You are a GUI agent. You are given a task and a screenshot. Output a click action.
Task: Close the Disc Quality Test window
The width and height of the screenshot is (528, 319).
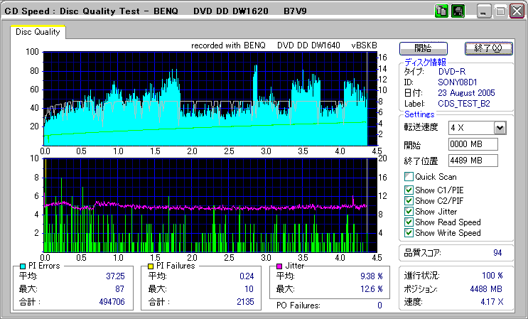coord(515,11)
